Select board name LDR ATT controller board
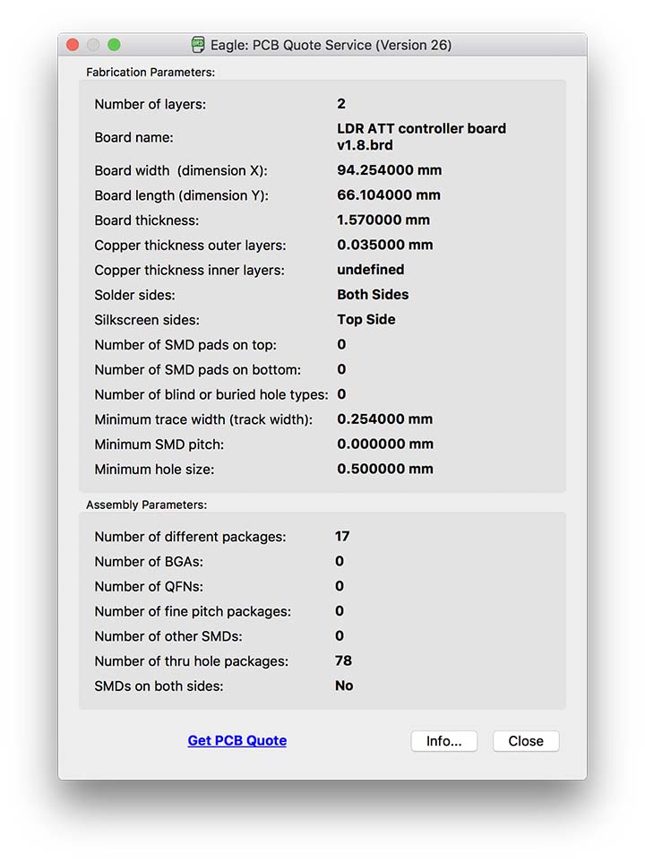The image size is (645, 863). pyautogui.click(x=421, y=136)
